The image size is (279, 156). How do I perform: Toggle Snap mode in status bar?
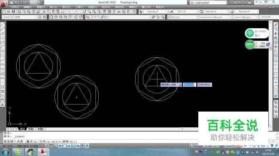pos(47,146)
